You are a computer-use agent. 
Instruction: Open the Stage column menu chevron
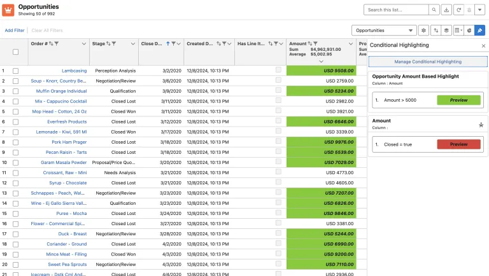pyautogui.click(x=133, y=44)
